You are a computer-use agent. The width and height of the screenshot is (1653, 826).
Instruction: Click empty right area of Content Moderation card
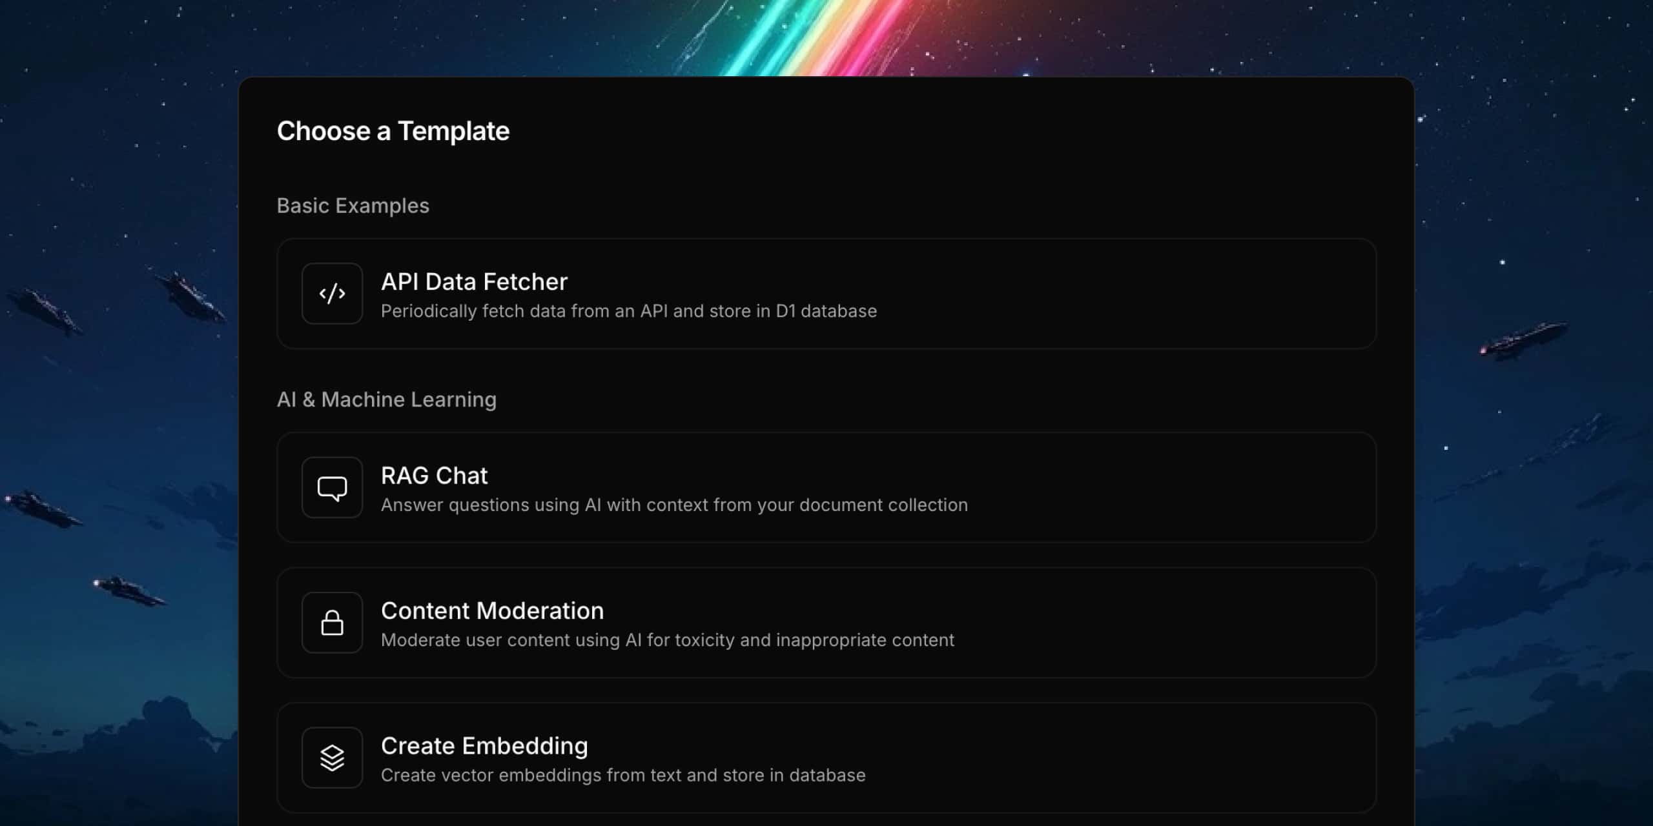tap(1195, 623)
